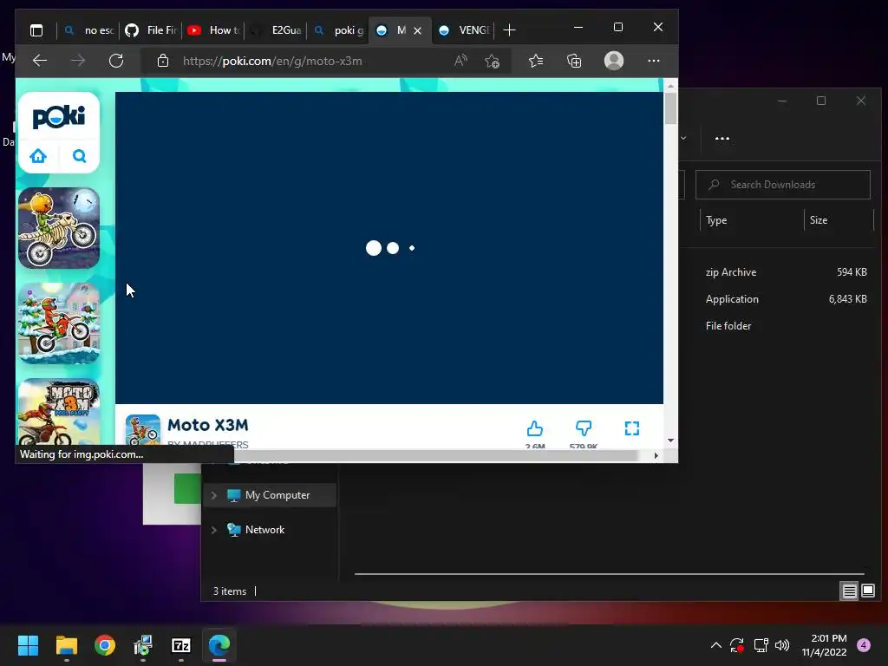
Task: Open the 7-Zip taskbar app
Action: (x=180, y=645)
